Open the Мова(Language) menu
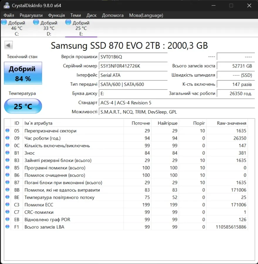Screen dimensions: 258x264 (x=146, y=15)
